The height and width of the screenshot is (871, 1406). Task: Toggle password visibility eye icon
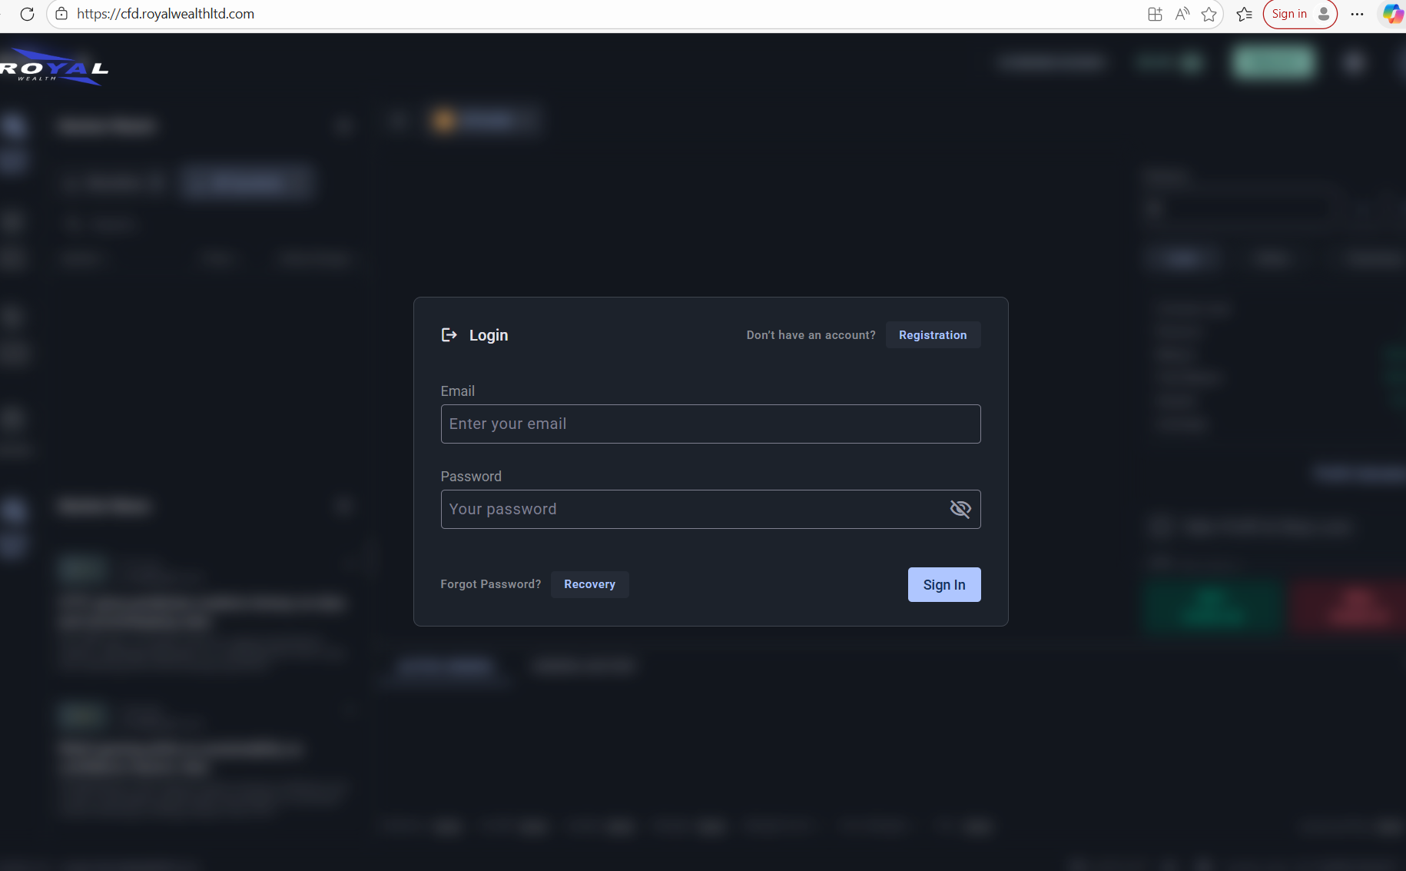click(x=960, y=509)
